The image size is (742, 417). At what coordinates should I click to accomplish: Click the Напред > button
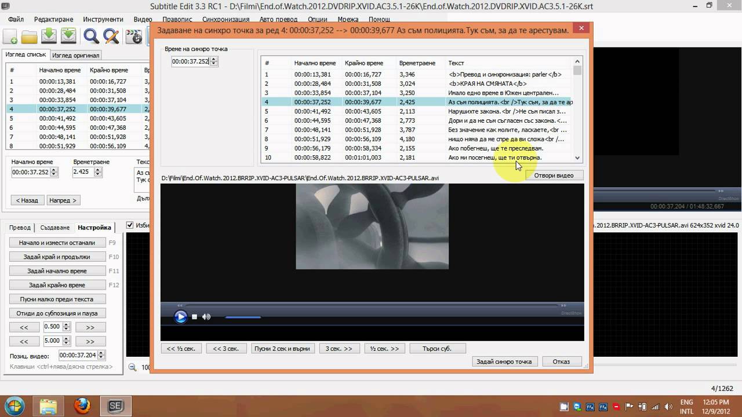[63, 200]
